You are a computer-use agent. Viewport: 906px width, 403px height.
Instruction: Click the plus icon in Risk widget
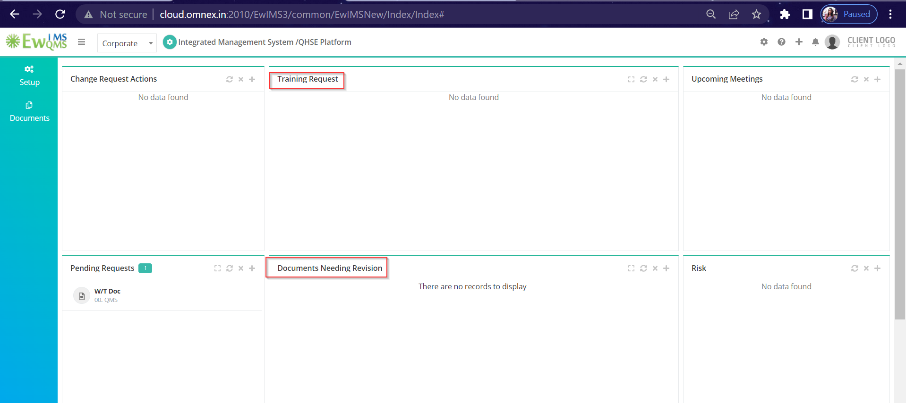(x=878, y=269)
